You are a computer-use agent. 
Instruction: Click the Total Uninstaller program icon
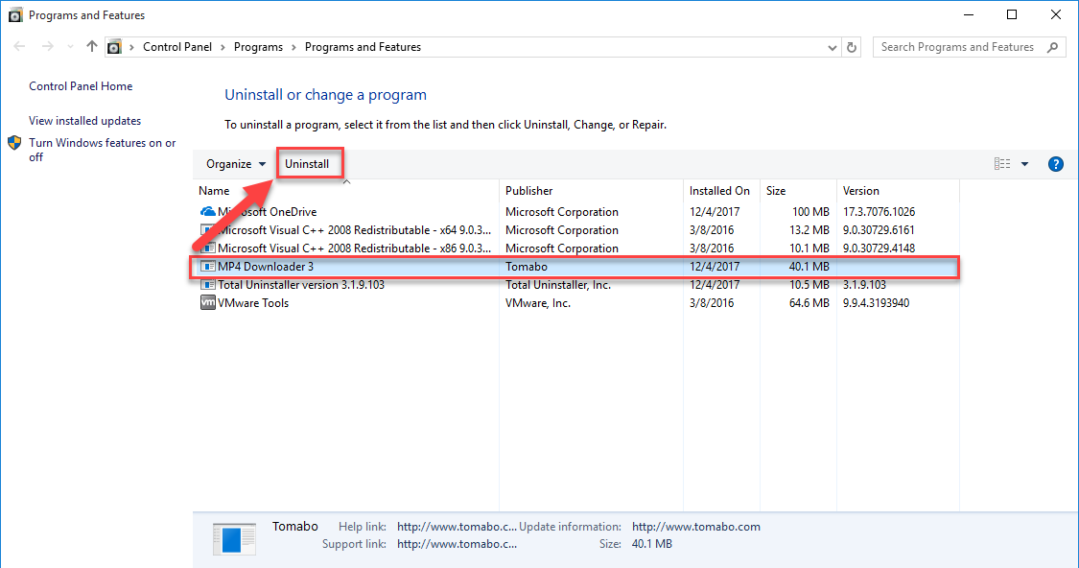[x=210, y=284]
